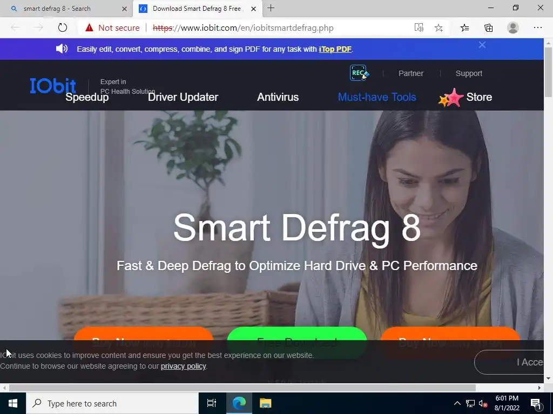Click the address bar URL field

244,28
